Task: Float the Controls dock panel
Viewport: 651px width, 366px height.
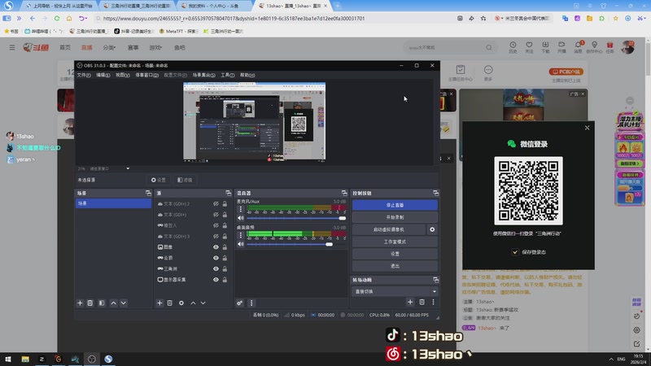Action: point(435,193)
